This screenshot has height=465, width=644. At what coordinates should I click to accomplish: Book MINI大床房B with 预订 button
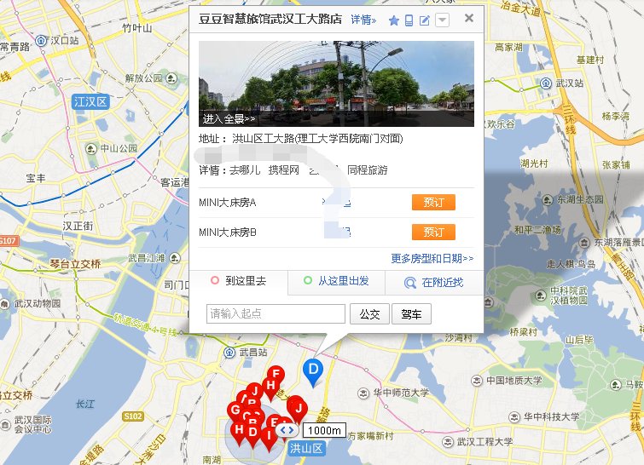[433, 232]
